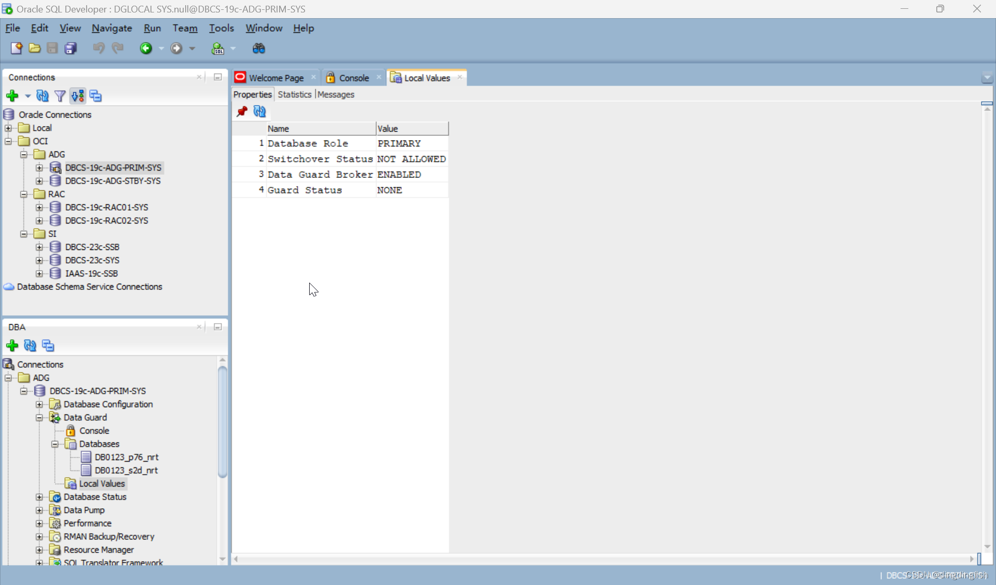
Task: Toggle the schema browser icon in Connections
Action: [x=78, y=96]
